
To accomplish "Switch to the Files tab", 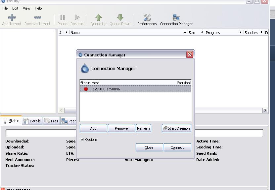I will [x=51, y=121].
